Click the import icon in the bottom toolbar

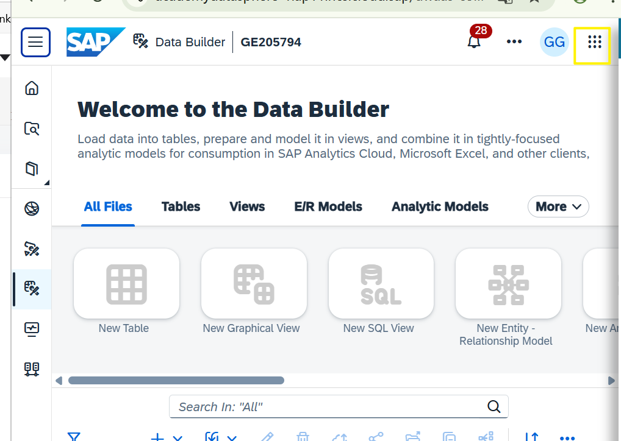(x=212, y=437)
